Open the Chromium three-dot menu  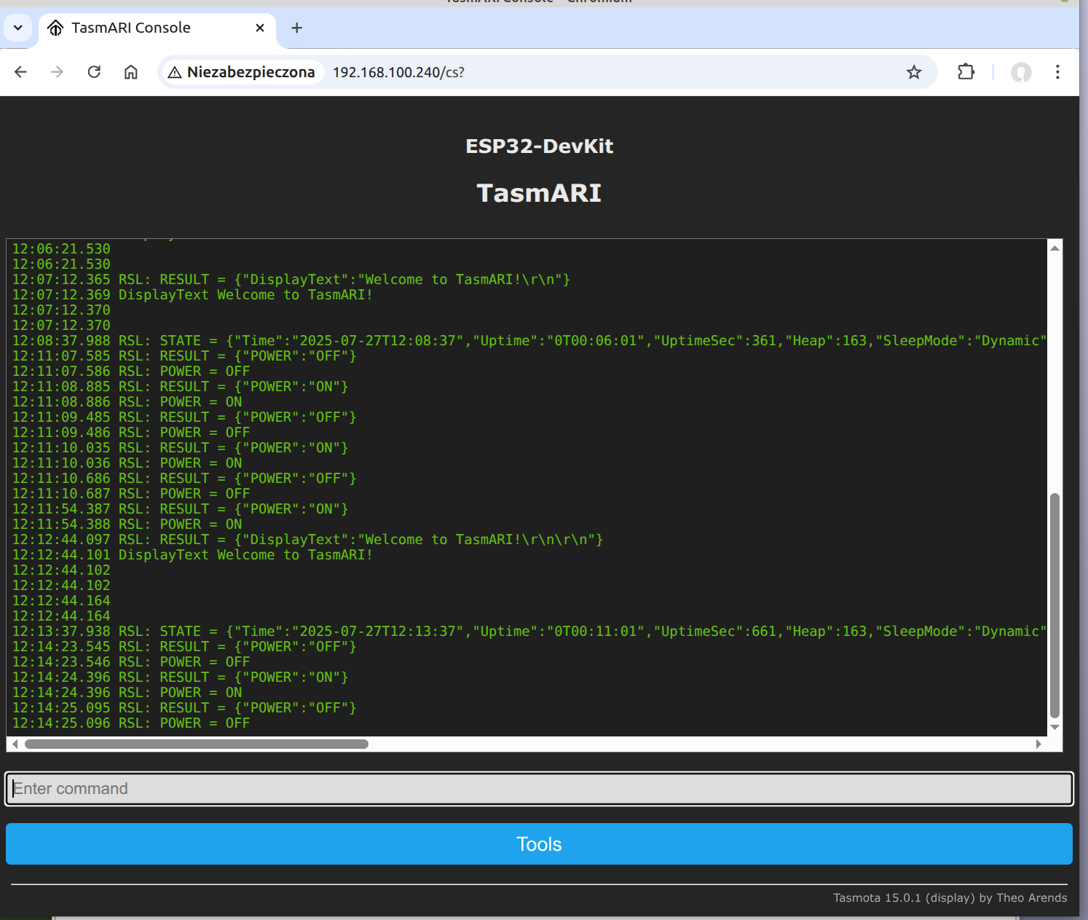[1057, 72]
